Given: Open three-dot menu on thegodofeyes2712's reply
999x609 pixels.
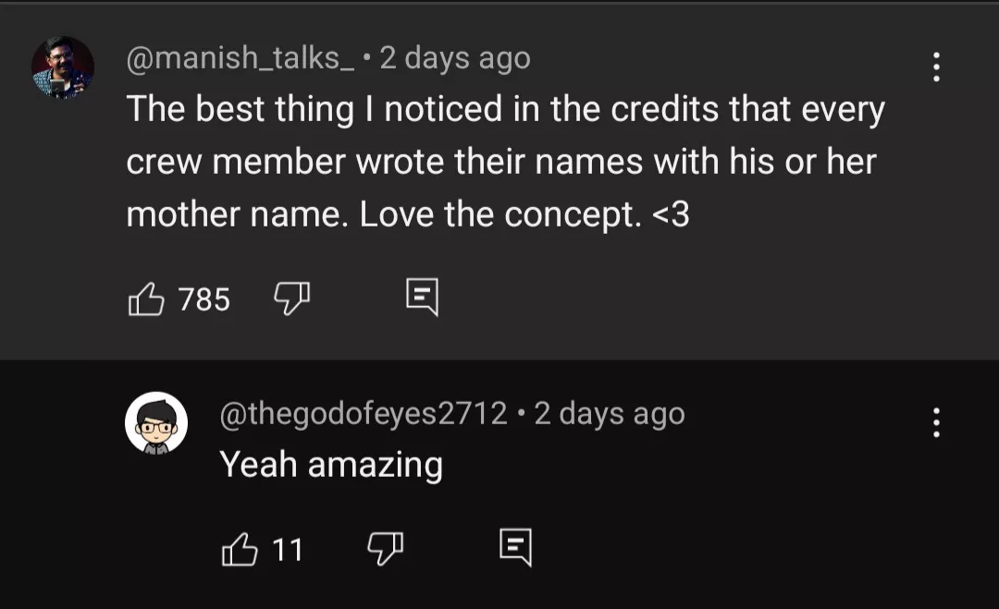Looking at the screenshot, I should point(936,422).
